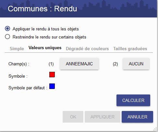Open the Tailles graduées tab

pos(130,49)
